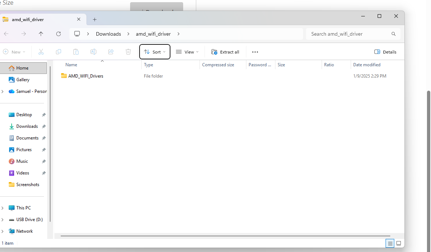
Task: Open the See more ellipsis menu
Action: [255, 52]
